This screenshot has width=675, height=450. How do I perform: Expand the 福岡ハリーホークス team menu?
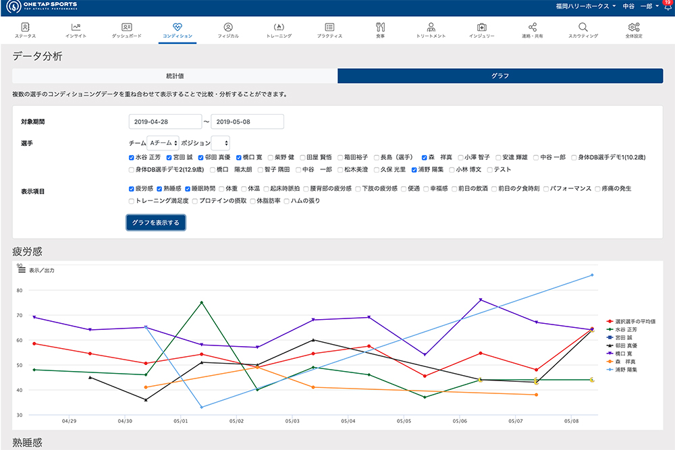click(x=586, y=6)
